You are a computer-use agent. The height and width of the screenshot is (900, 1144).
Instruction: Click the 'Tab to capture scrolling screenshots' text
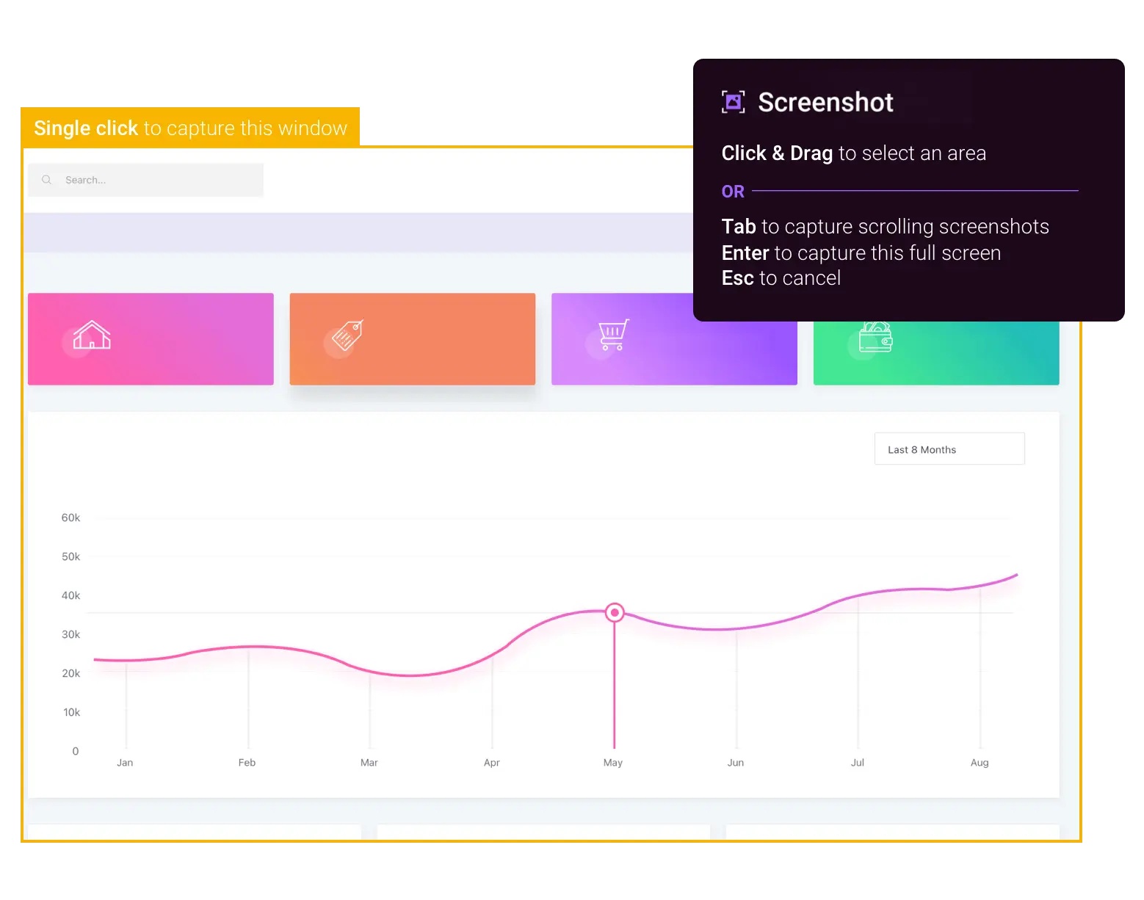(886, 227)
